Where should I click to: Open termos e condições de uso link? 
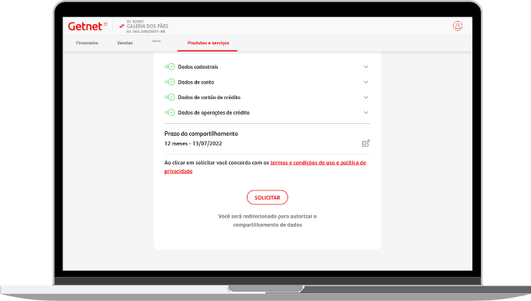[x=265, y=167]
